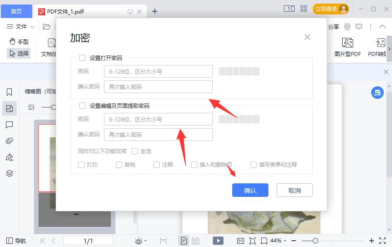Click the blue floating convert button

tap(377, 93)
